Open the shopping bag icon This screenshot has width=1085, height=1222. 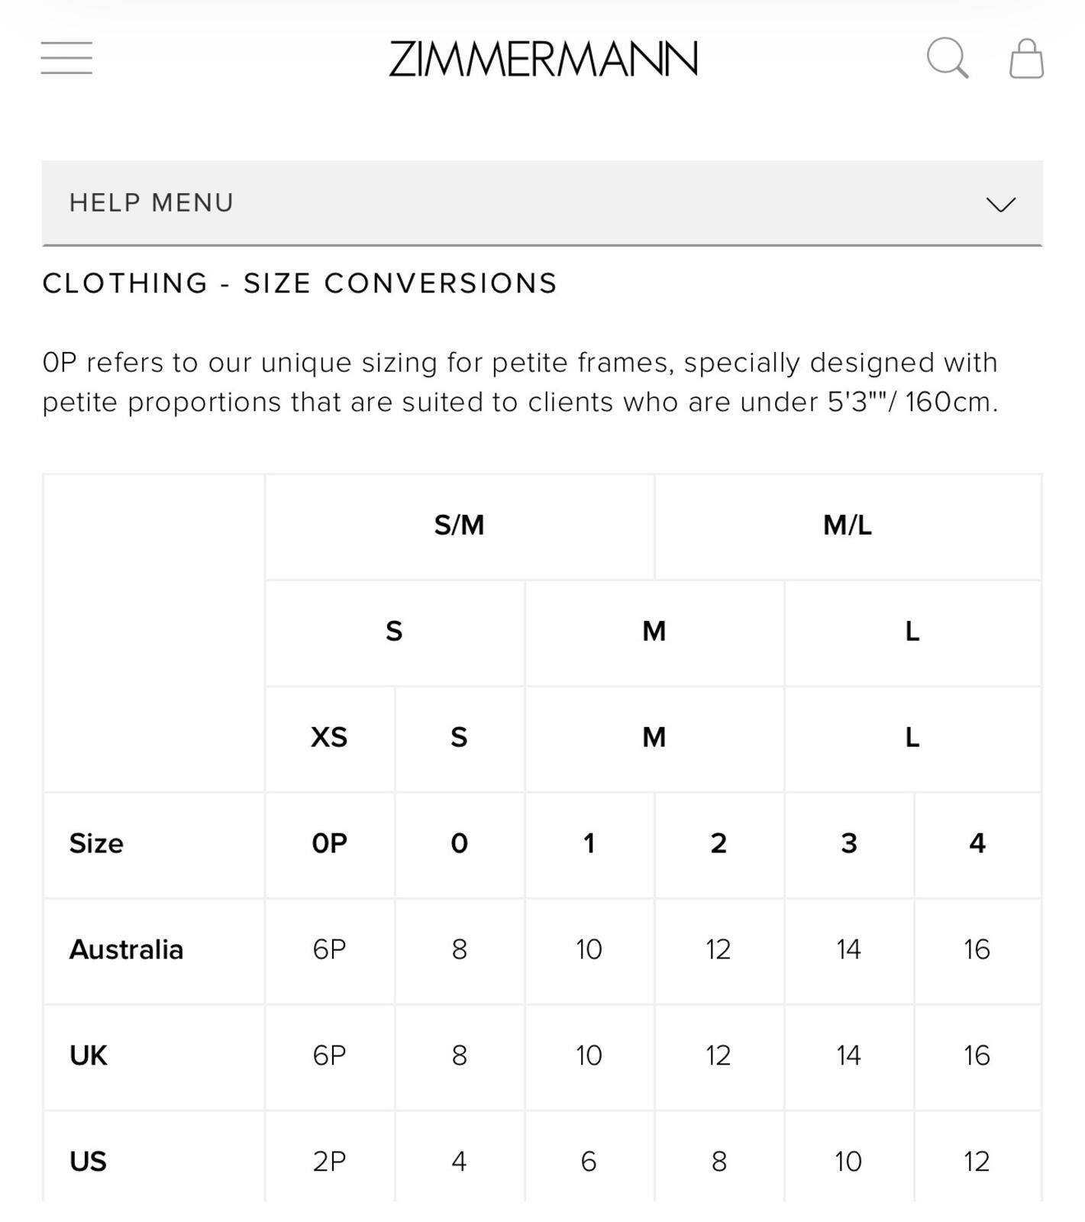1026,58
